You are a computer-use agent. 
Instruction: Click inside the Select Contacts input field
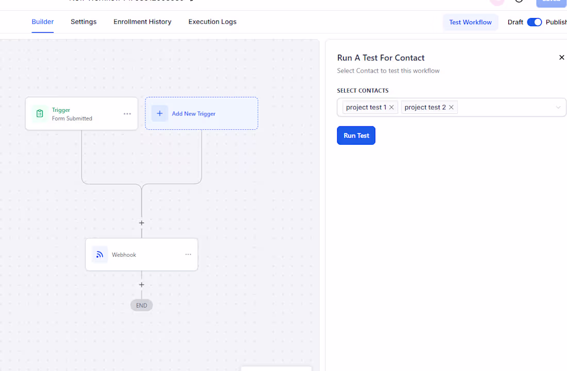click(506, 107)
